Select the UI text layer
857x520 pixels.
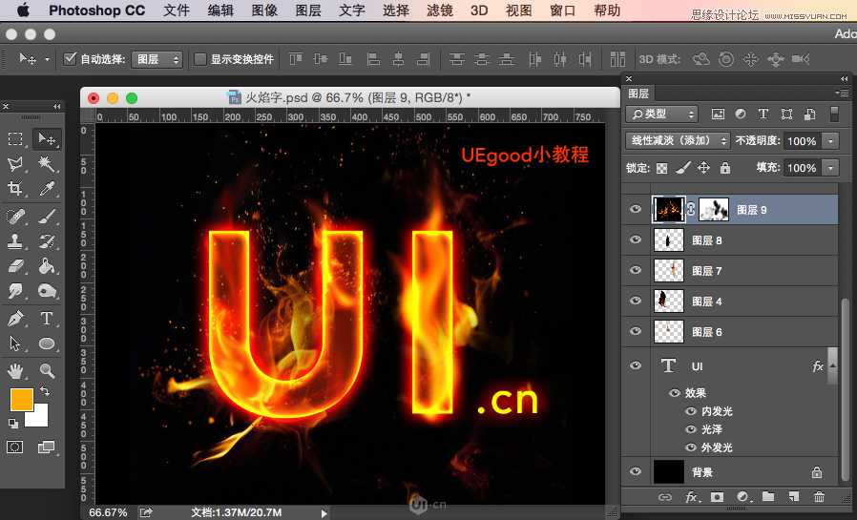[x=744, y=365]
